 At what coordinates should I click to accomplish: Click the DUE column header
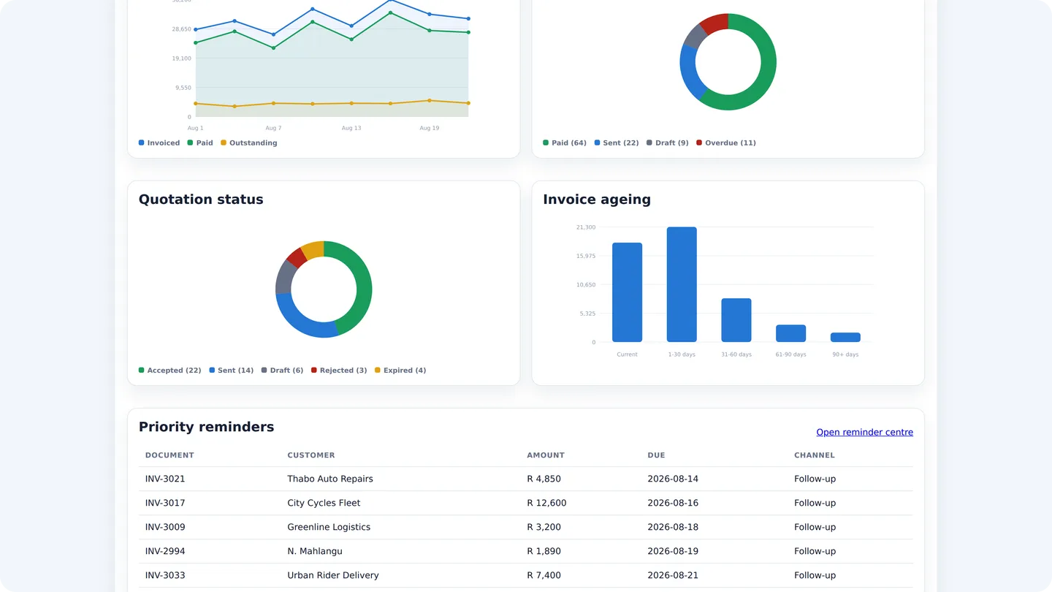[656, 455]
